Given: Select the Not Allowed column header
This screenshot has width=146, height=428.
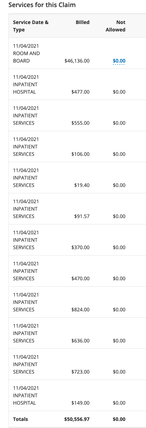Looking at the screenshot, I should [115, 26].
